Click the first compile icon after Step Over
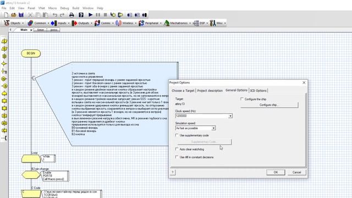 pyautogui.click(x=130, y=15)
